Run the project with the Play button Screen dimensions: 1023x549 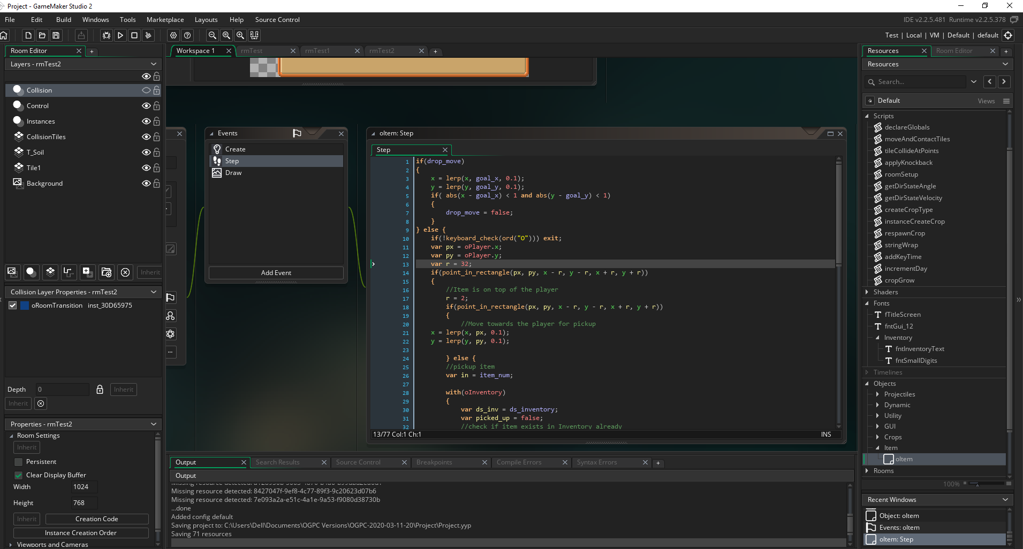click(x=120, y=35)
